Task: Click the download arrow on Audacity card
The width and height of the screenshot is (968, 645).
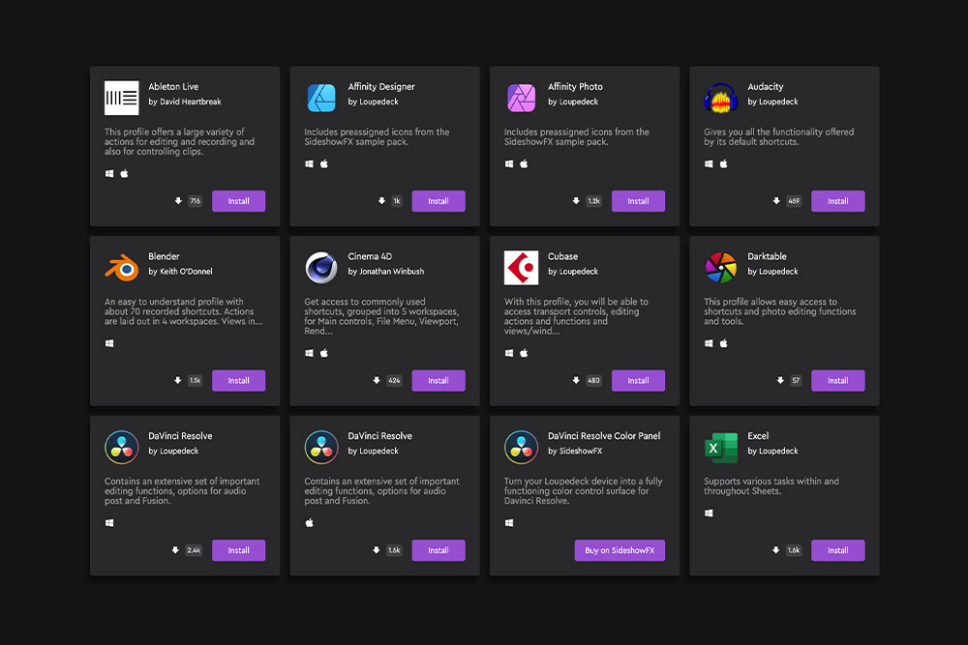Action: click(776, 201)
